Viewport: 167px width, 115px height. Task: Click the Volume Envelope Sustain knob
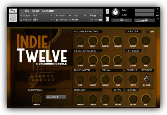coord(106,41)
